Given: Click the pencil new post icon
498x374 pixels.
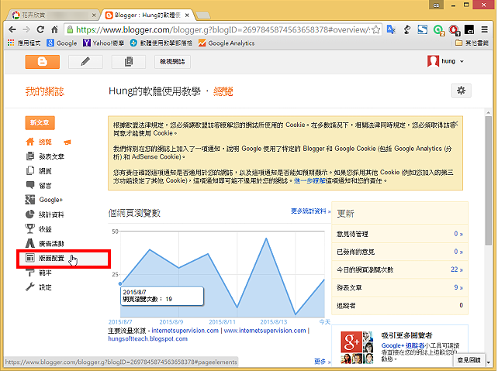Looking at the screenshot, I should pyautogui.click(x=85, y=62).
